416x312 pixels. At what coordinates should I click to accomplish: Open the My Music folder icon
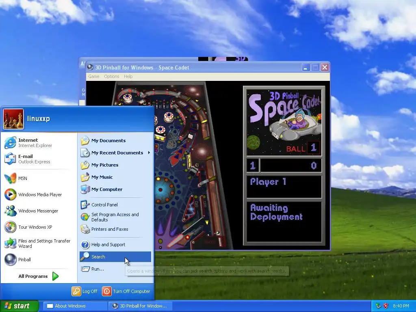[x=85, y=177]
